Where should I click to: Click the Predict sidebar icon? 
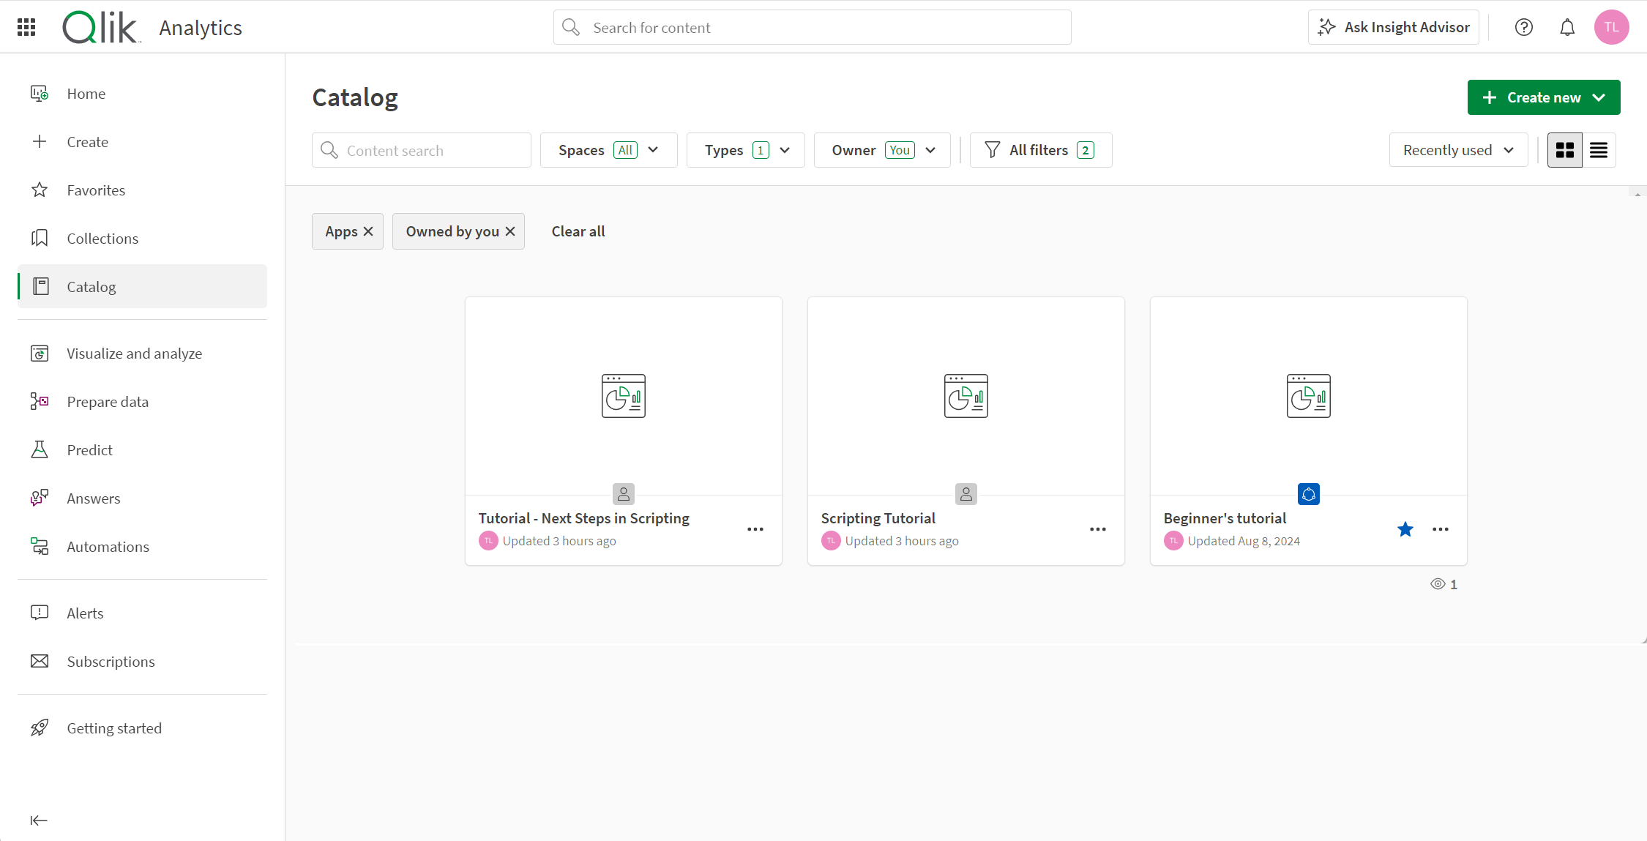40,449
